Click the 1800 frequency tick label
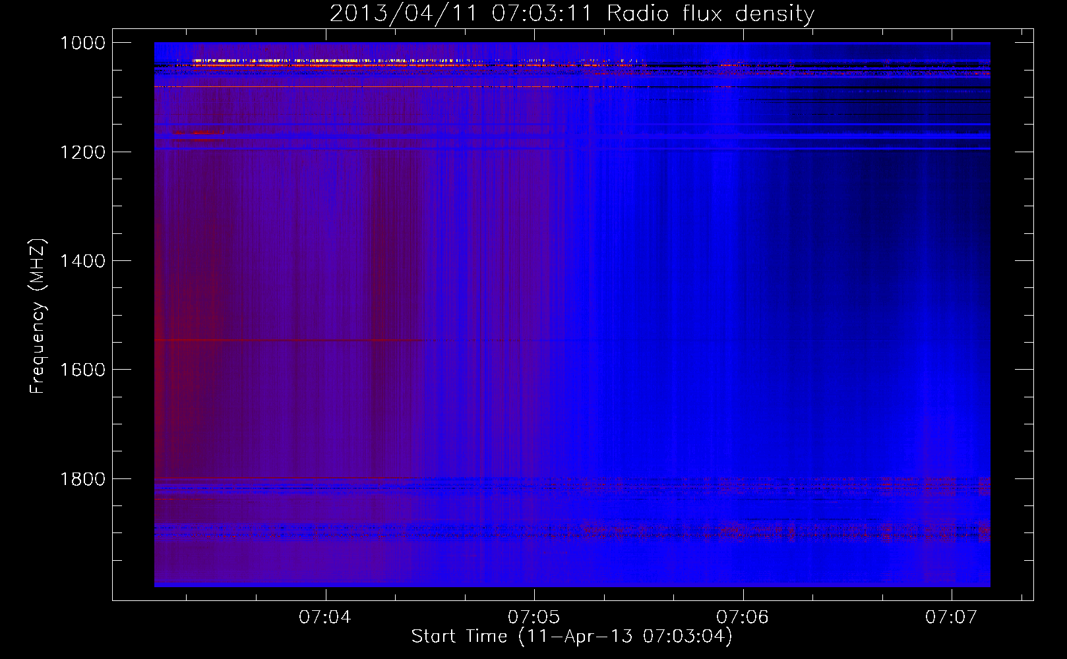Screen dimensions: 1067x659 coord(83,479)
